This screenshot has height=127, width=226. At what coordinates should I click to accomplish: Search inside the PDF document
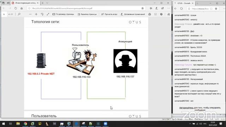click(19, 14)
